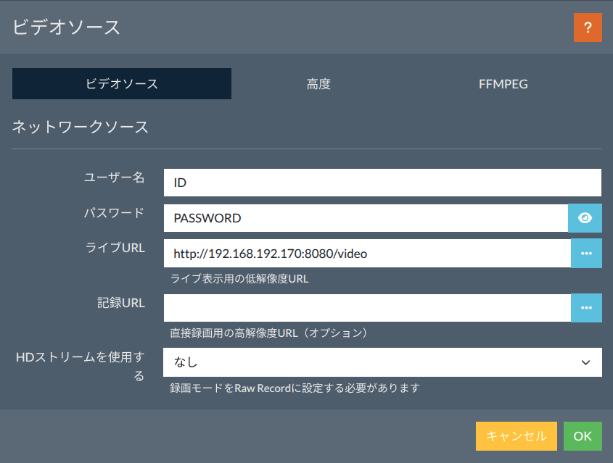613x463 pixels.
Task: Open the 記録URL three-dots browse button
Action: tap(586, 308)
